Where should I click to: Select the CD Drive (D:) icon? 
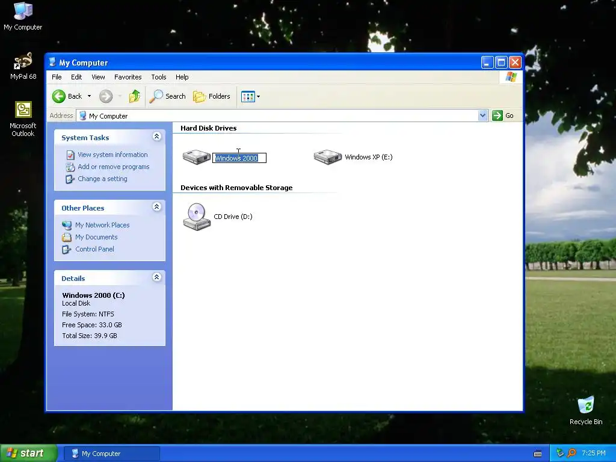(197, 217)
